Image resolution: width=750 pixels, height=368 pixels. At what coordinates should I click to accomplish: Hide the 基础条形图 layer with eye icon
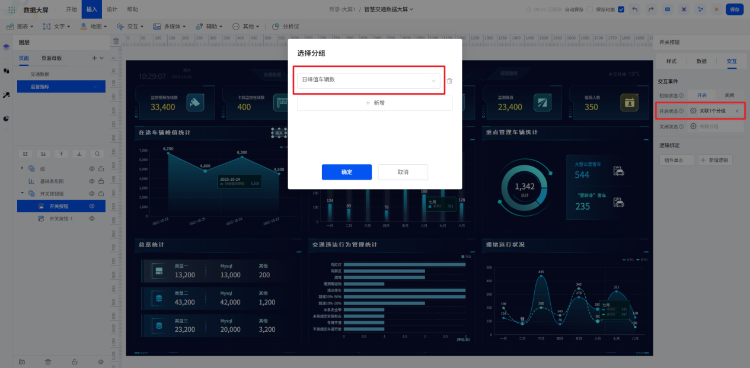[92, 181]
